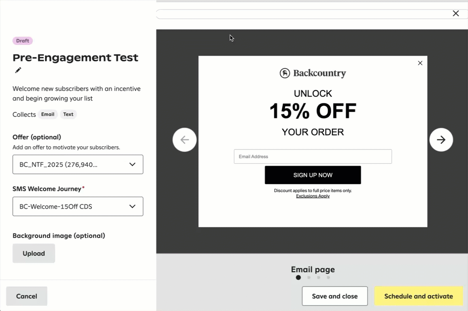Jump to the second page dot
This screenshot has height=311, width=468.
point(309,277)
